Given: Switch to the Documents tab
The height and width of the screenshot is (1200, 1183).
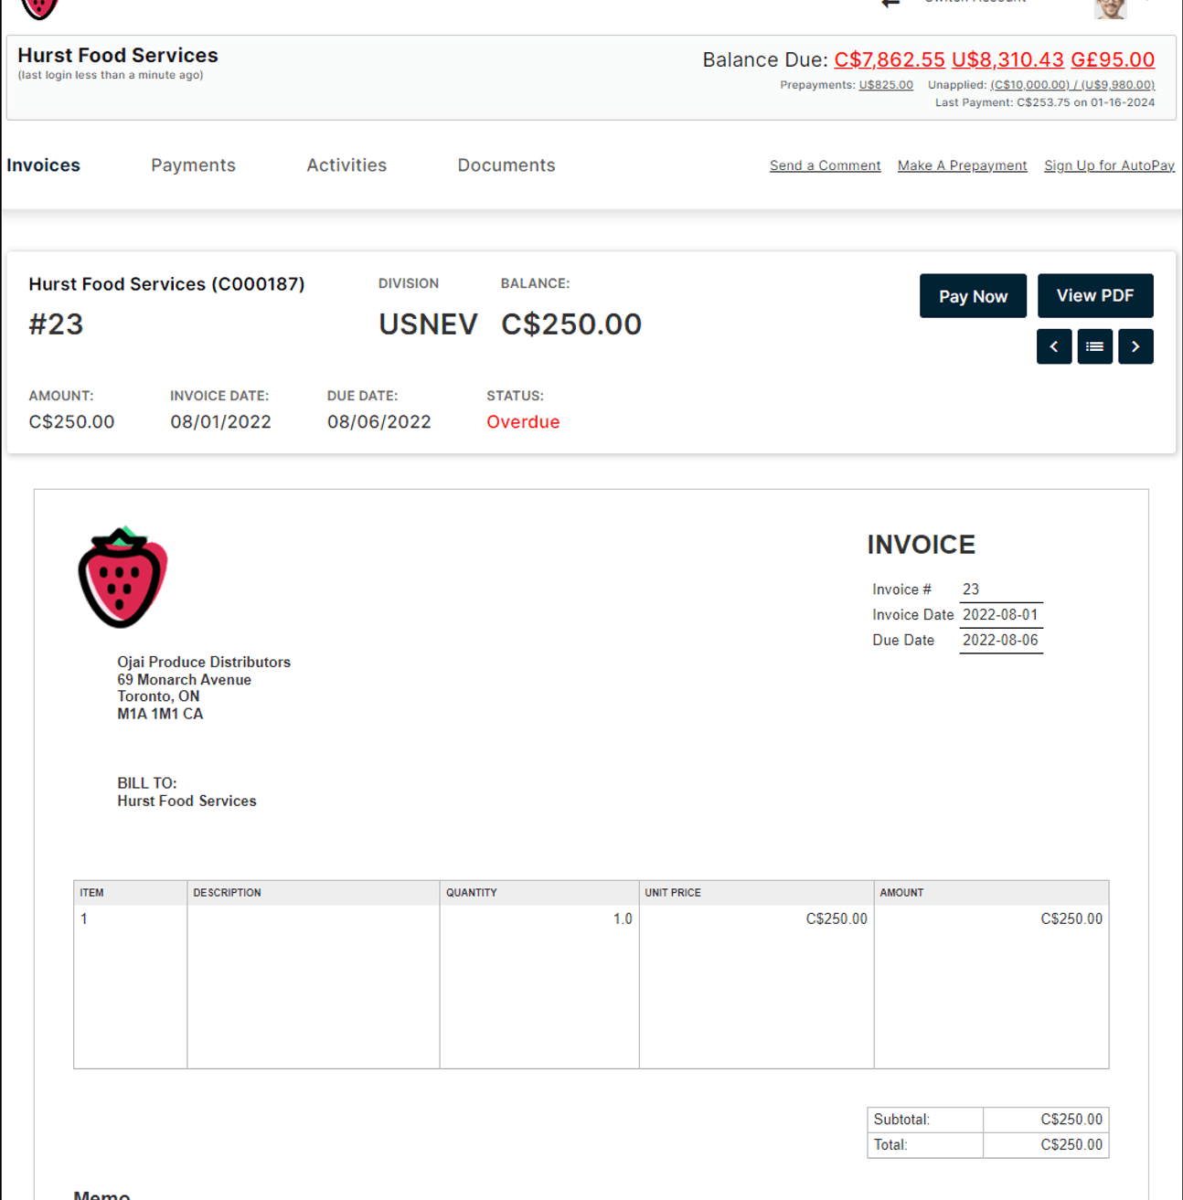Looking at the screenshot, I should pos(506,165).
